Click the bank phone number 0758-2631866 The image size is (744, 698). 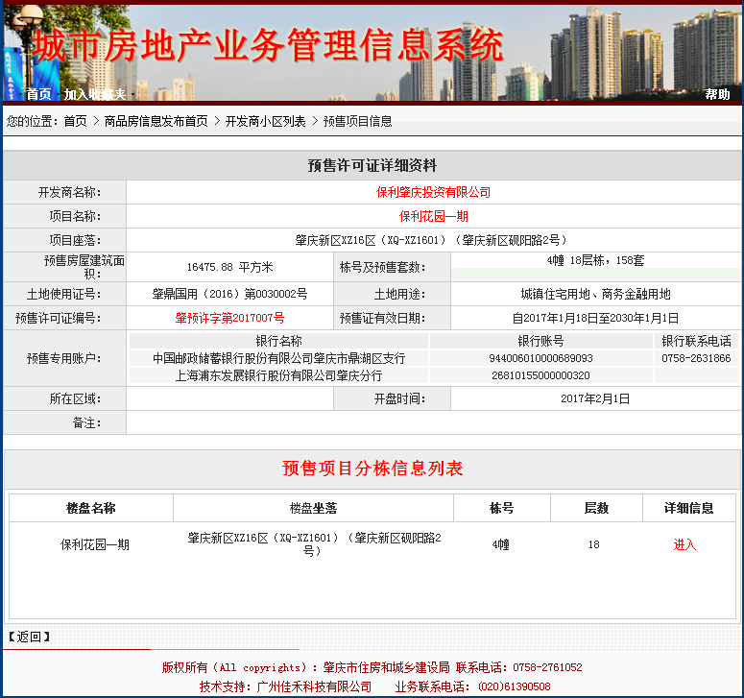point(695,358)
